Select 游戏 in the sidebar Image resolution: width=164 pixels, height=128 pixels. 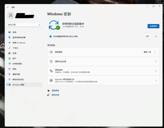pos(25,69)
